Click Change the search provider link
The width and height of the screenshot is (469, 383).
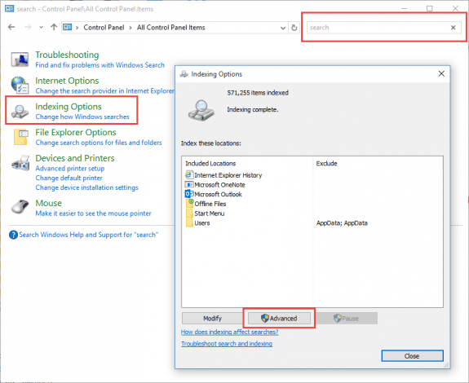(x=104, y=91)
